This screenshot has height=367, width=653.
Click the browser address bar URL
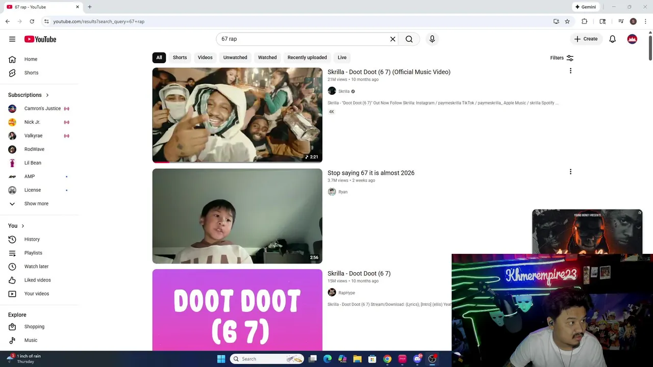click(99, 21)
